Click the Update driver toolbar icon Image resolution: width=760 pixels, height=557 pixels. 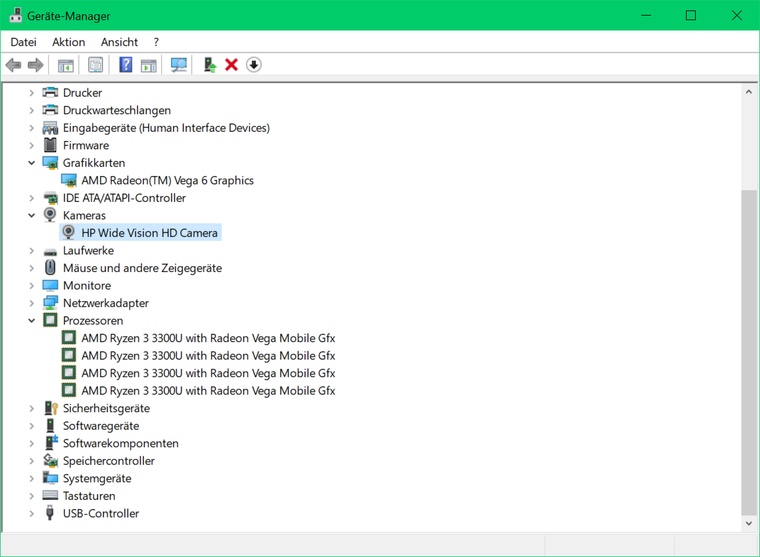coord(210,64)
